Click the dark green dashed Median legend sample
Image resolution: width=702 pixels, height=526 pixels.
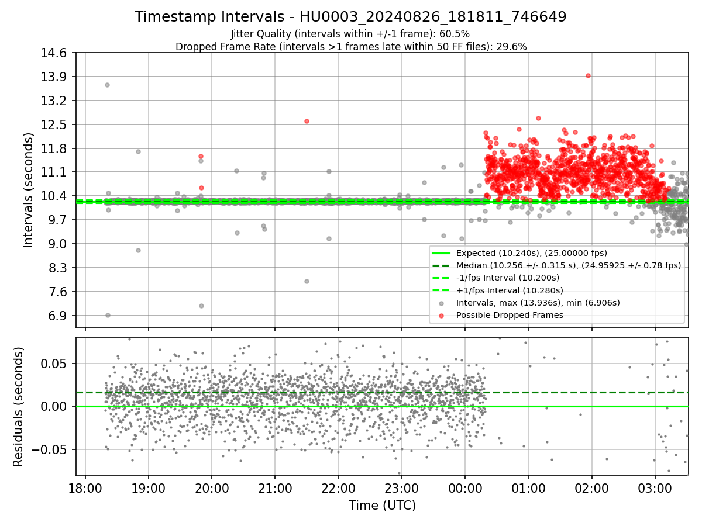tap(441, 265)
